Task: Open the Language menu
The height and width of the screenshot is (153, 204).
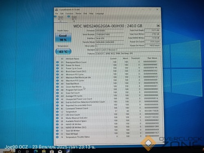Action: coord(100,13)
